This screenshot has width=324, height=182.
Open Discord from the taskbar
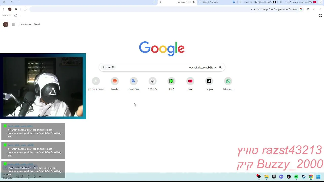[x=281, y=177]
